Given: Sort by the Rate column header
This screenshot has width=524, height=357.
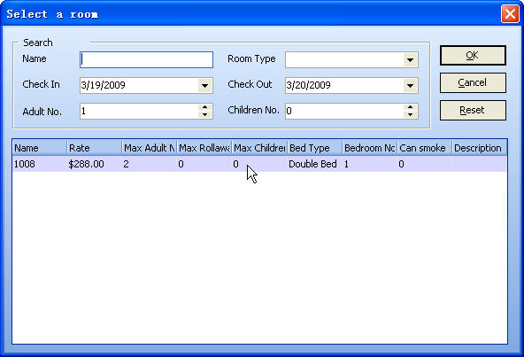Looking at the screenshot, I should coord(94,148).
